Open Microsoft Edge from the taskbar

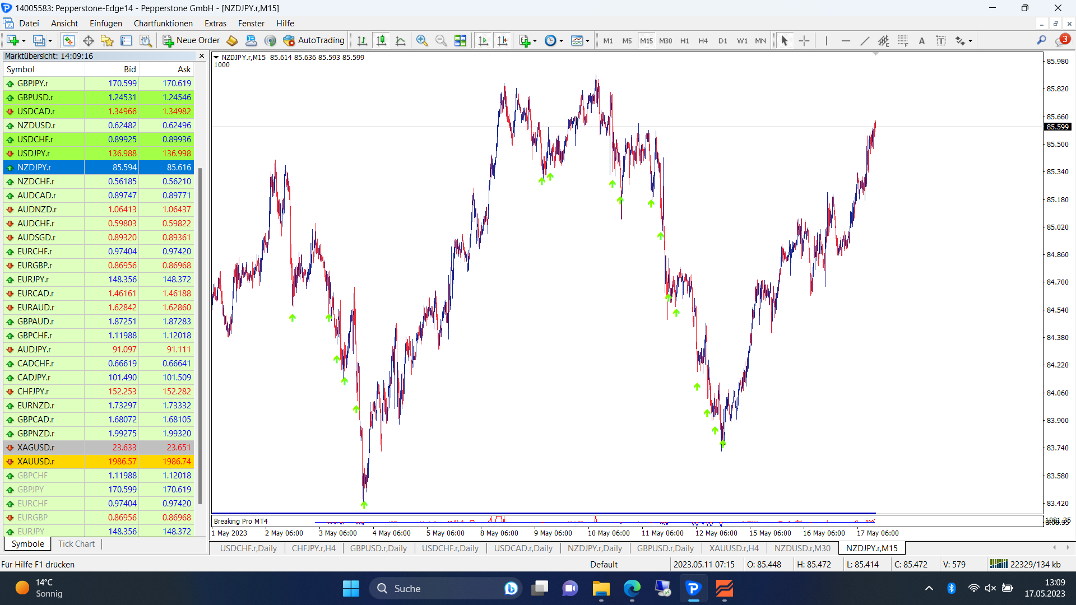(x=632, y=588)
